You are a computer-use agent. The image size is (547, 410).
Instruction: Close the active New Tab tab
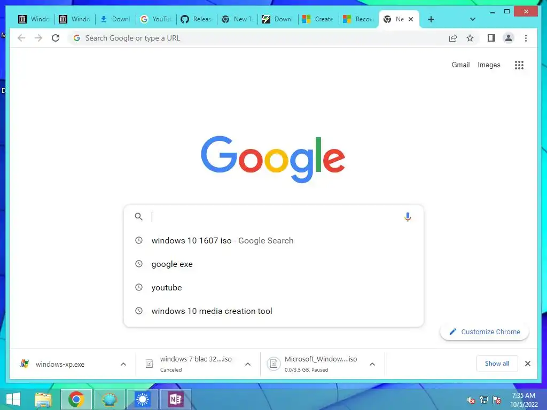(x=411, y=19)
